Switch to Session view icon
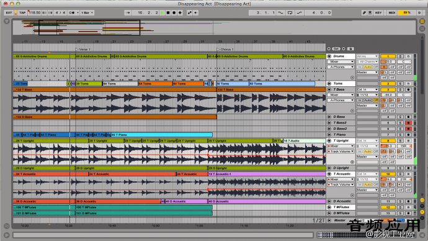Image resolution: width=428 pixels, height=241 pixels. [x=422, y=29]
